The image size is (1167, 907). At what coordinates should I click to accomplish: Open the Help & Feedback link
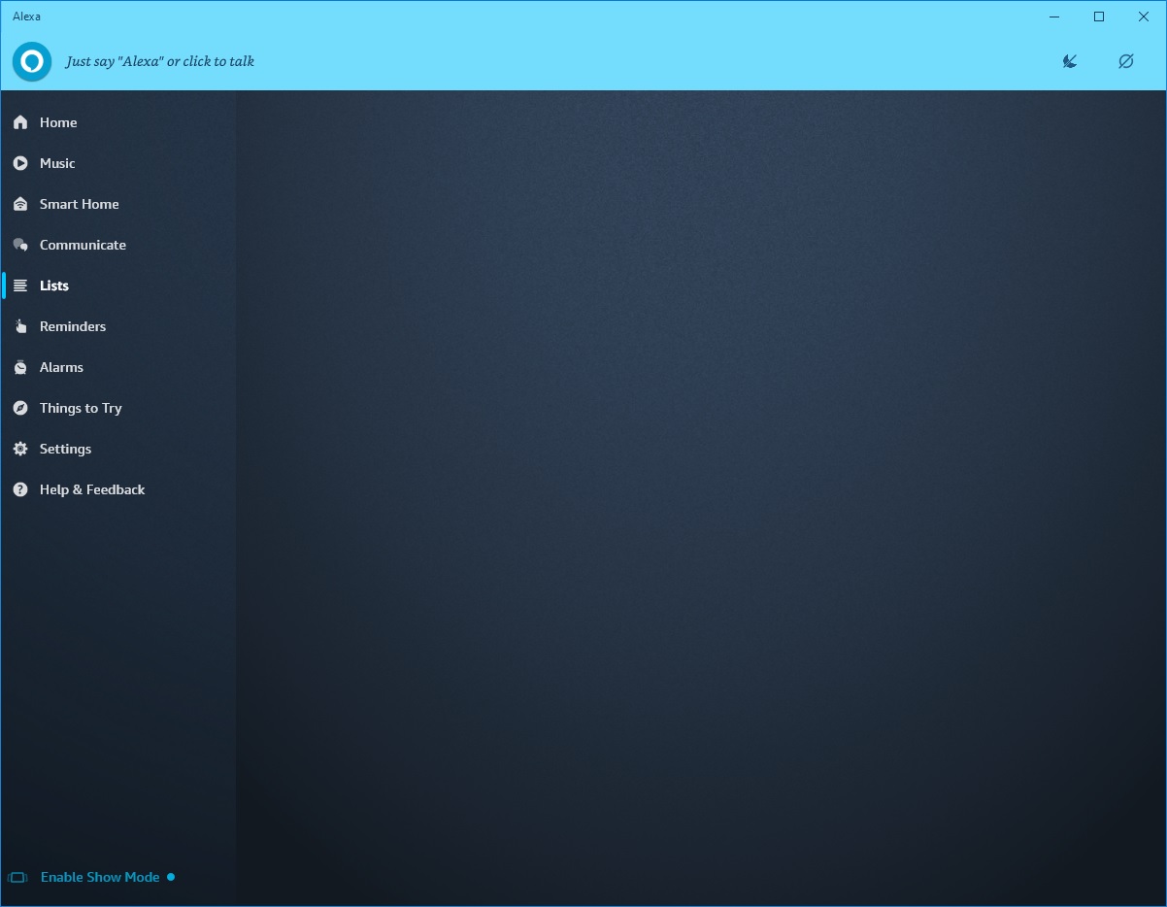pos(92,489)
